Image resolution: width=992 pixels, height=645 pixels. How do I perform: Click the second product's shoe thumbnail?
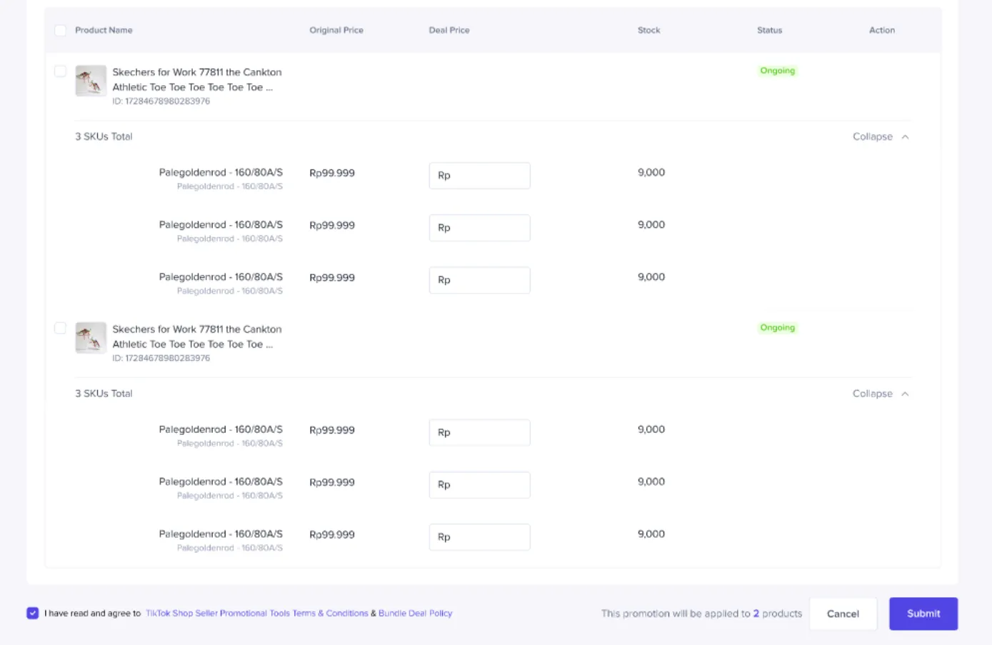91,338
